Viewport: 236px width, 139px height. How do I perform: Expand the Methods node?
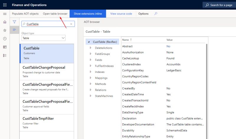point(91,84)
